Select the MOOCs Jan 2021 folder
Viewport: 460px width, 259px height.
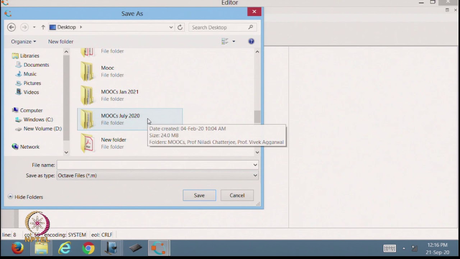point(130,95)
